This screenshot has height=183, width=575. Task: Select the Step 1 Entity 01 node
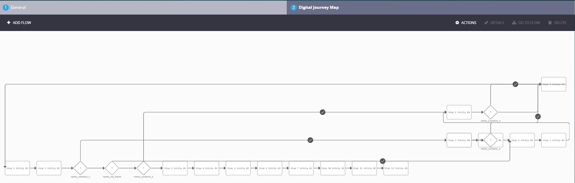click(x=554, y=84)
